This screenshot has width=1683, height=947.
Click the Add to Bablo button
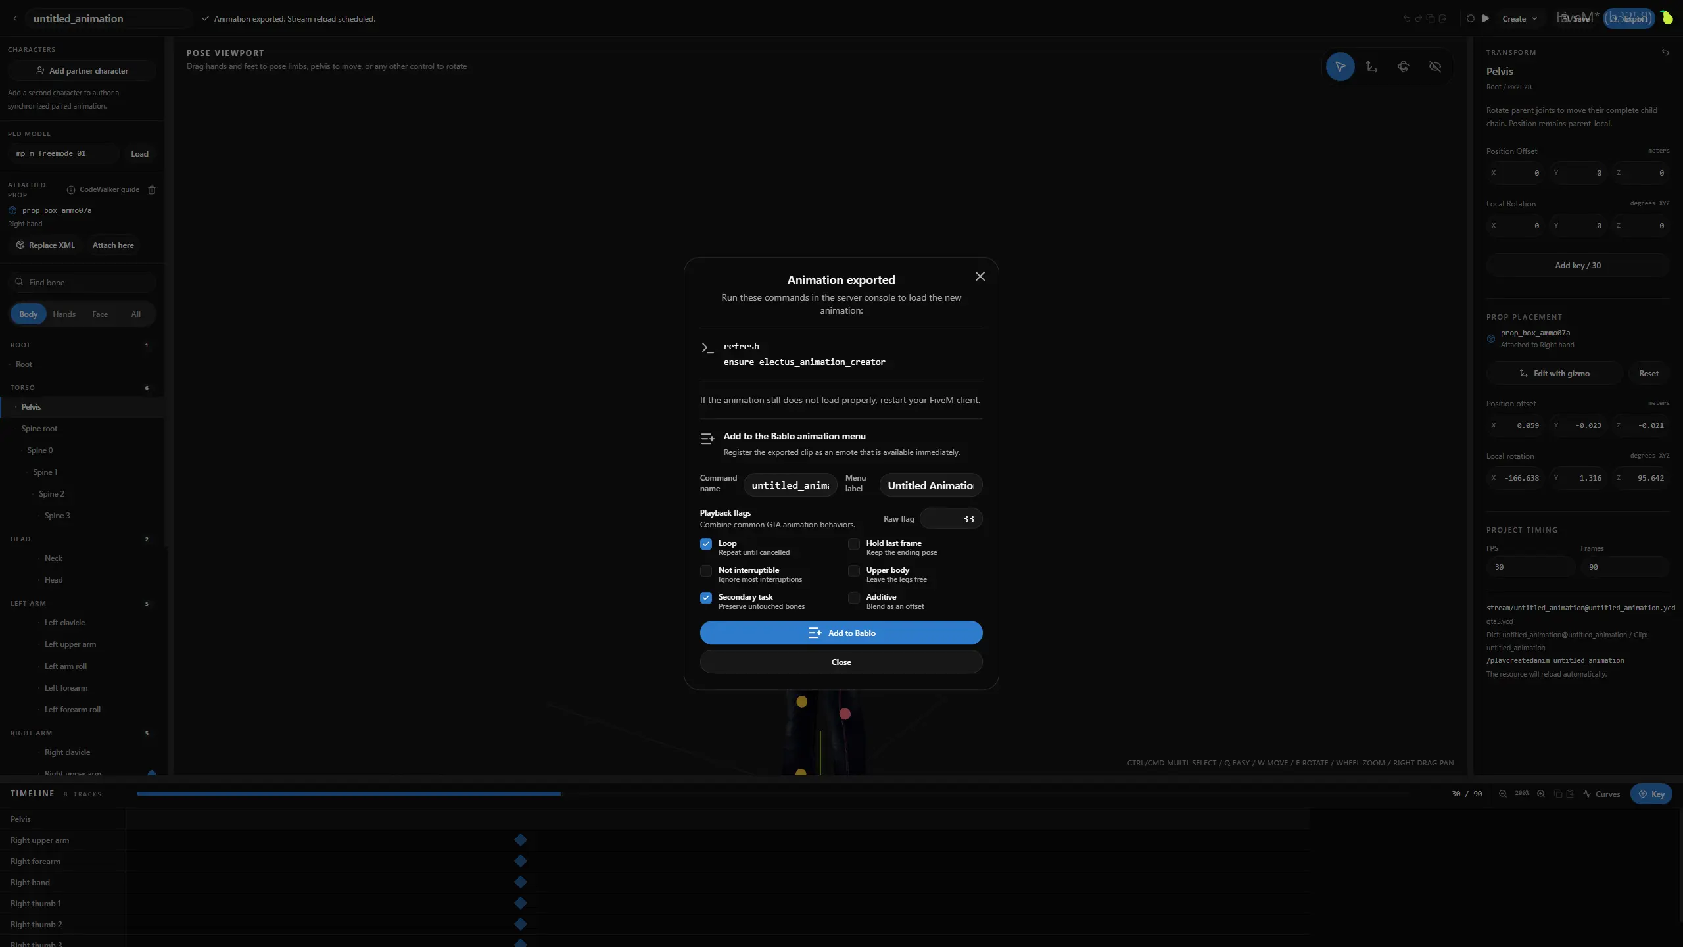(841, 633)
